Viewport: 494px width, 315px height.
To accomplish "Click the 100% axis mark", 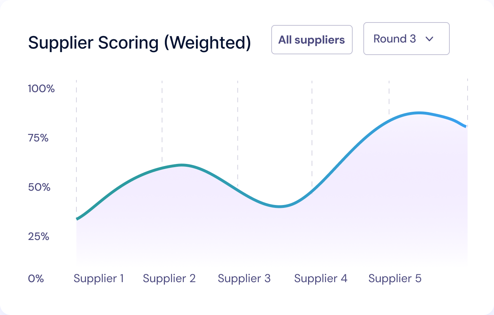I will (x=41, y=89).
